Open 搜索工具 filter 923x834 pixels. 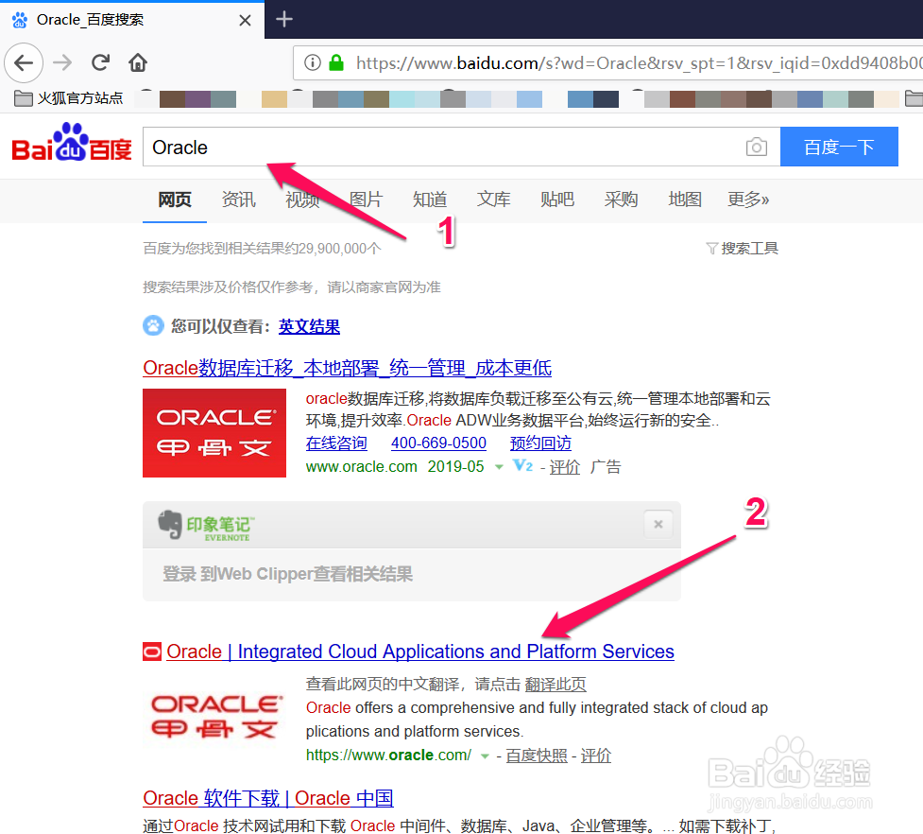tap(743, 248)
